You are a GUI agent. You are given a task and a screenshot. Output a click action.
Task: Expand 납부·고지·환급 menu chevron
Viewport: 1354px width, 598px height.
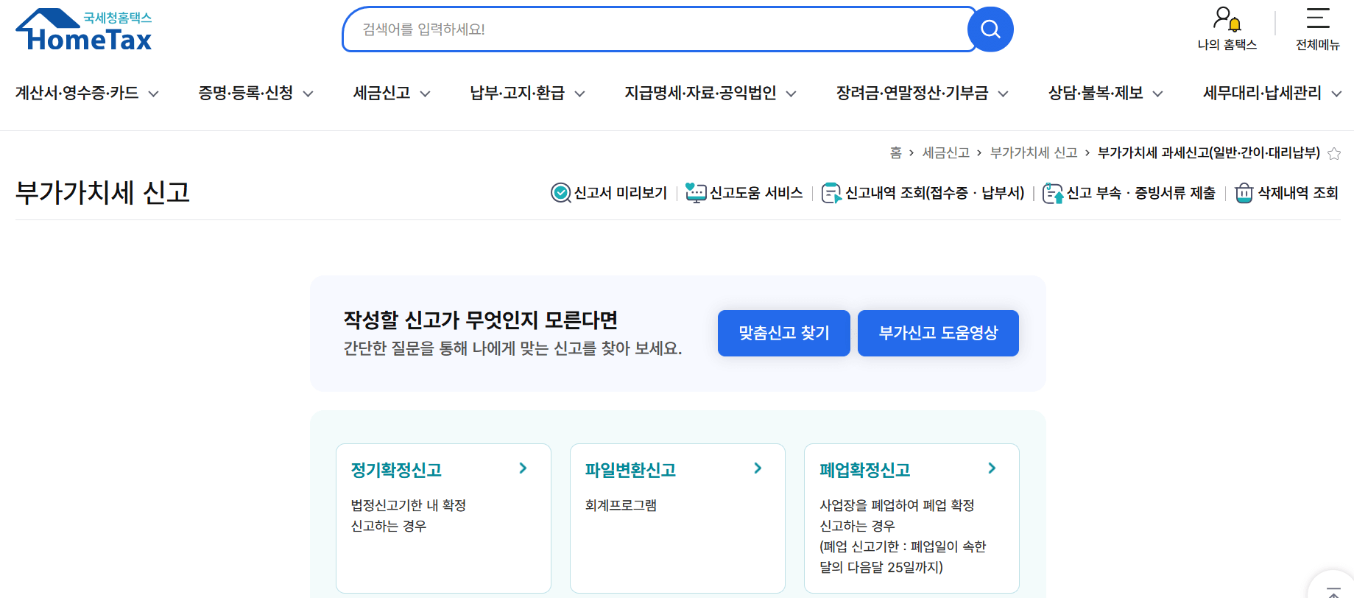pos(579,94)
